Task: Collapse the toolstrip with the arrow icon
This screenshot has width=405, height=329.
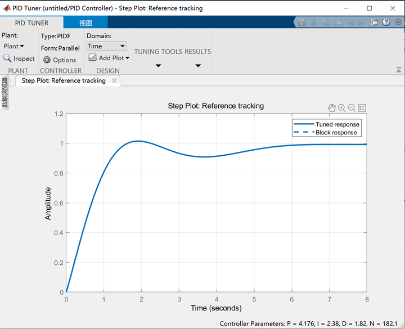Action: coord(399,70)
